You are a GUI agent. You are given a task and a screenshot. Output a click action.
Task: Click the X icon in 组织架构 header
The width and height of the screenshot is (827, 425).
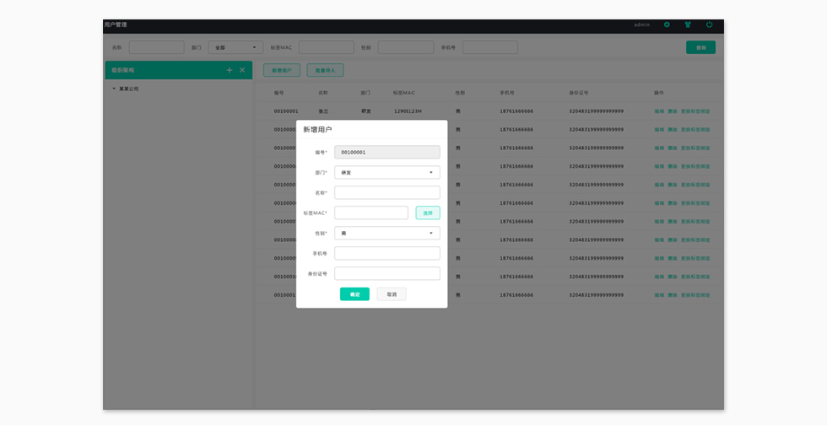[x=242, y=70]
